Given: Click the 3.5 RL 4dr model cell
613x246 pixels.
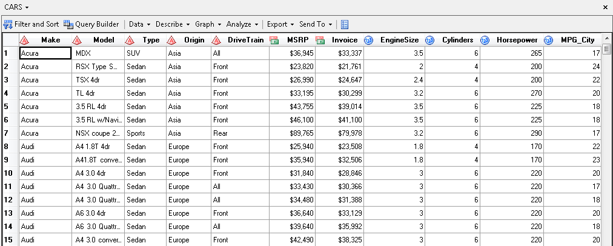Looking at the screenshot, I should [98, 107].
